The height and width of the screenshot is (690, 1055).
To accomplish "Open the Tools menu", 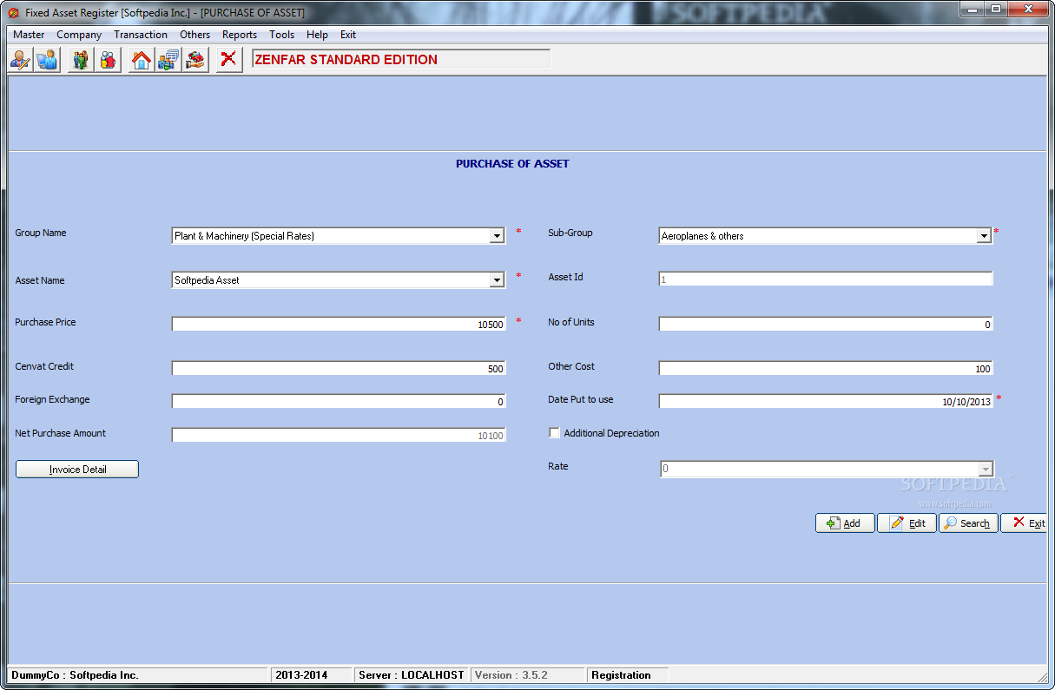I will 281,35.
